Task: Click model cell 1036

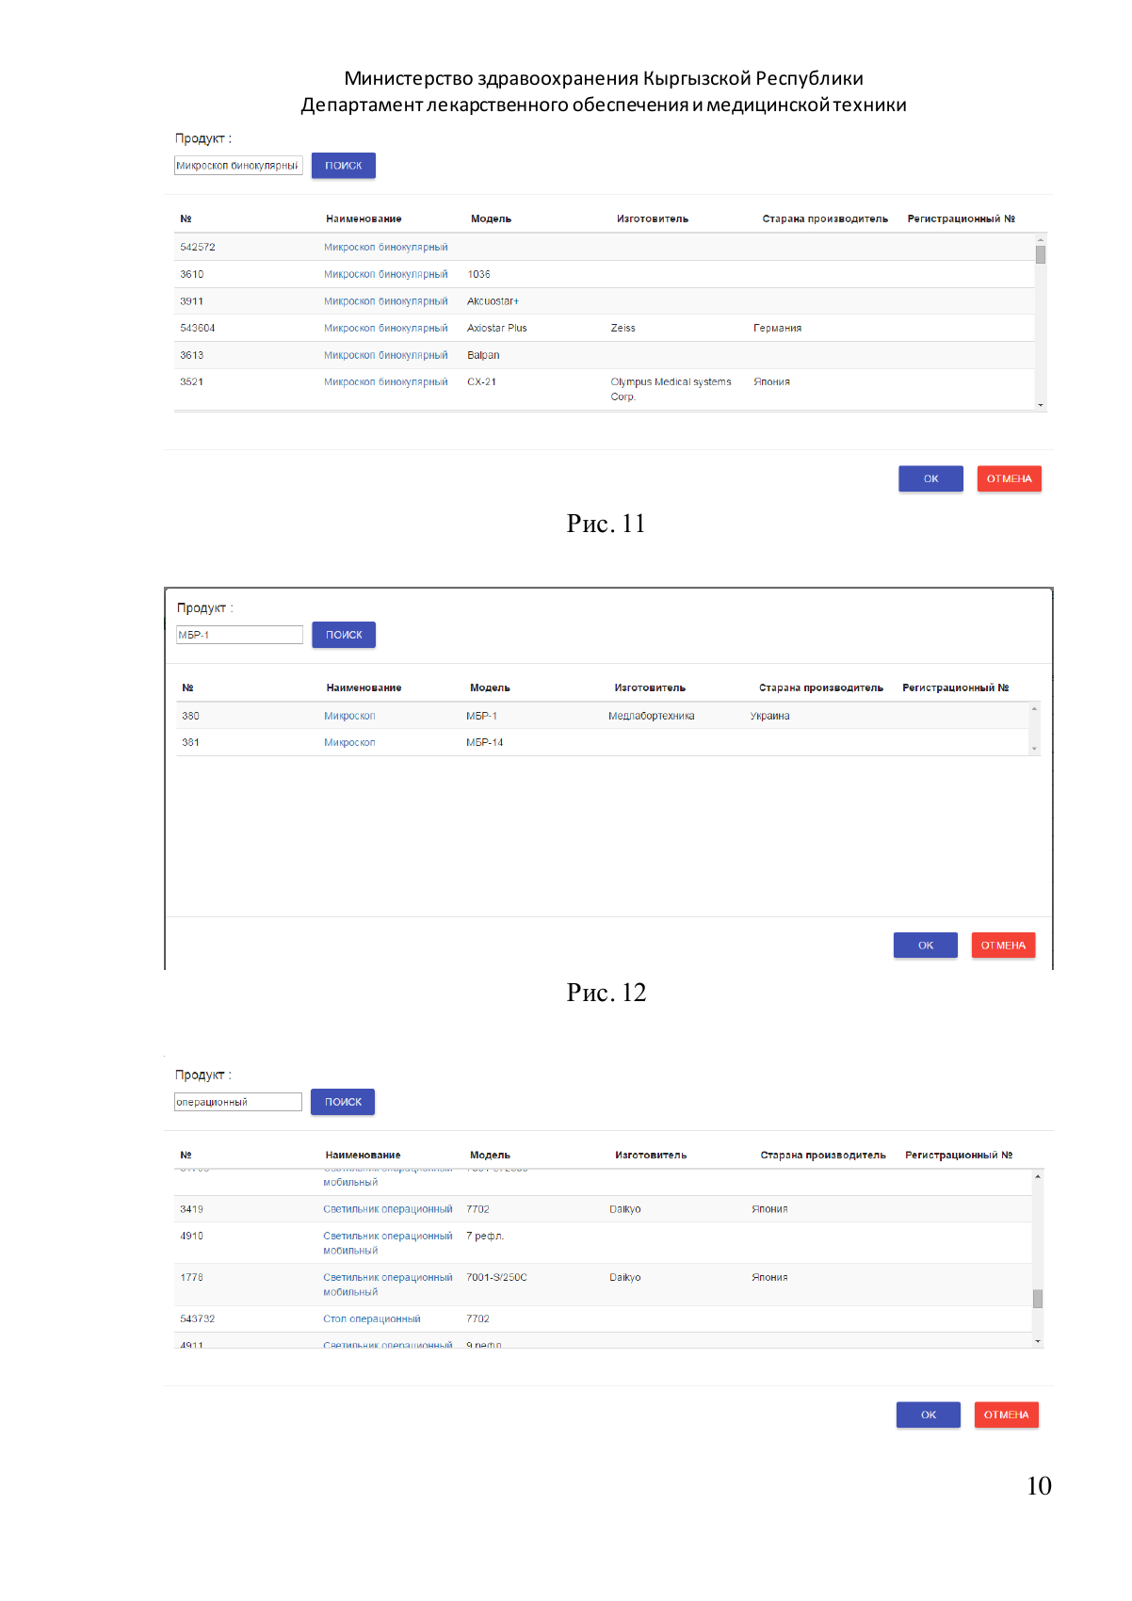Action: coord(478,274)
